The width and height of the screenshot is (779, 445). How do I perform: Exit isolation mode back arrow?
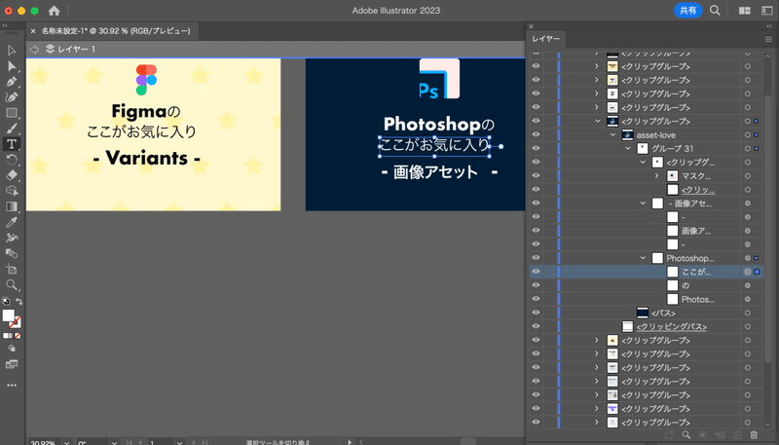point(34,49)
